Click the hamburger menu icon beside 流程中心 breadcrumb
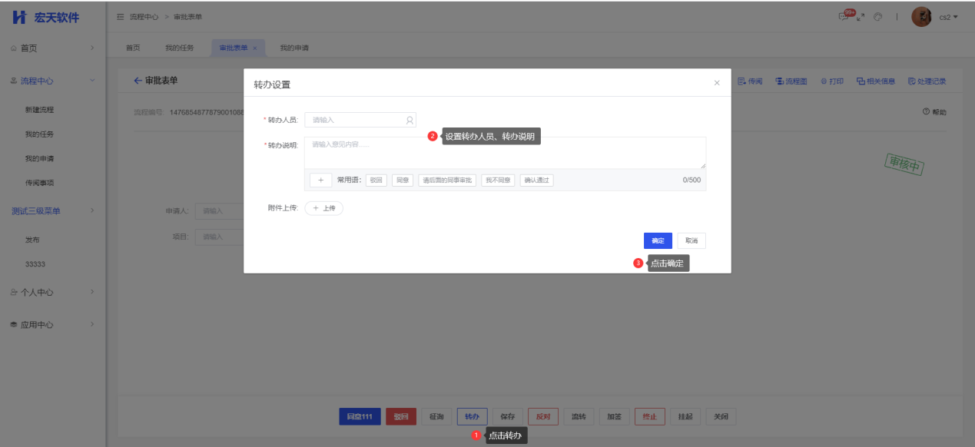The width and height of the screenshot is (975, 447). [x=120, y=17]
